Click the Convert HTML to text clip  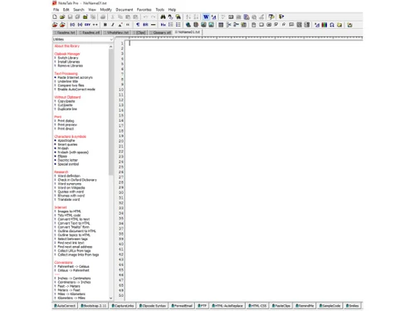click(x=74, y=219)
